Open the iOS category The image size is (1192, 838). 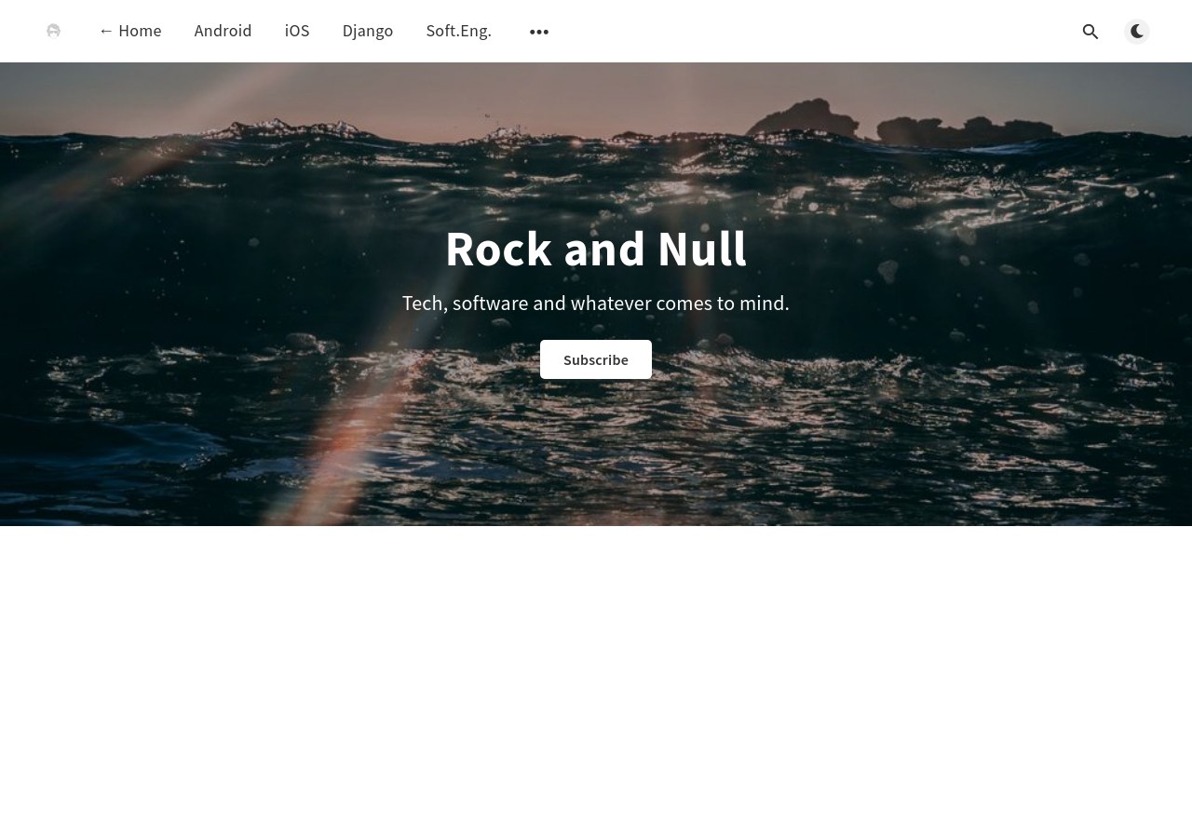point(297,31)
